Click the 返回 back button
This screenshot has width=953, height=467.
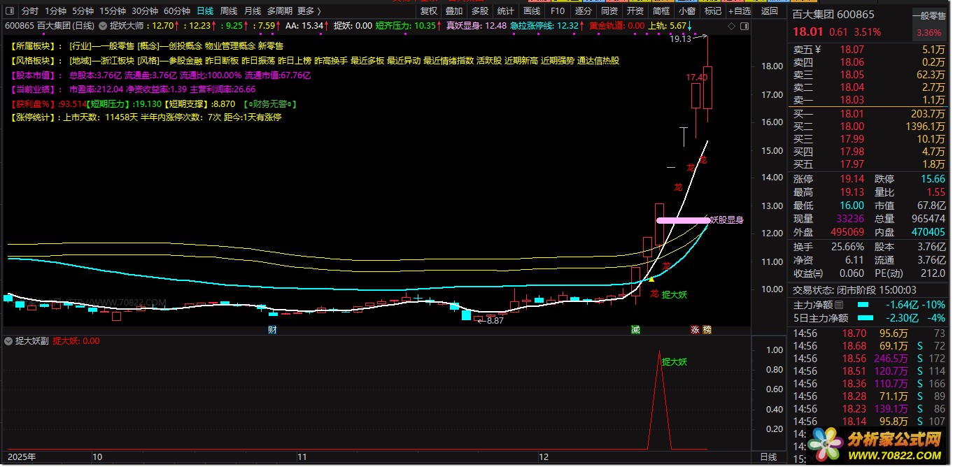click(769, 11)
